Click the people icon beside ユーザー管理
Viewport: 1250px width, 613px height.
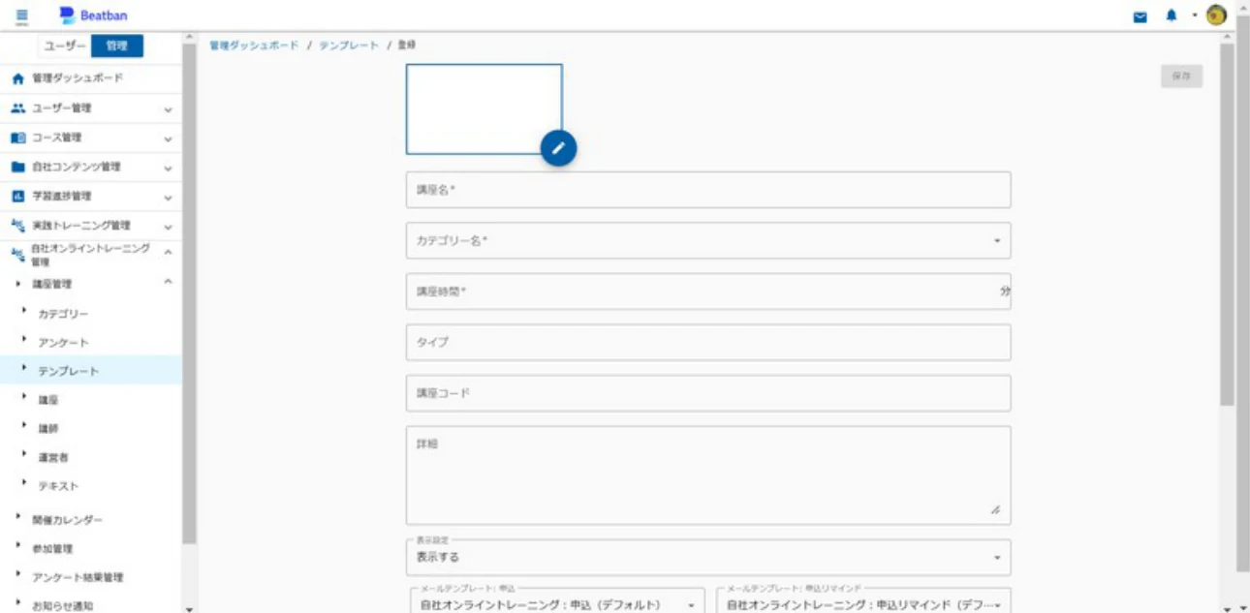tap(16, 108)
